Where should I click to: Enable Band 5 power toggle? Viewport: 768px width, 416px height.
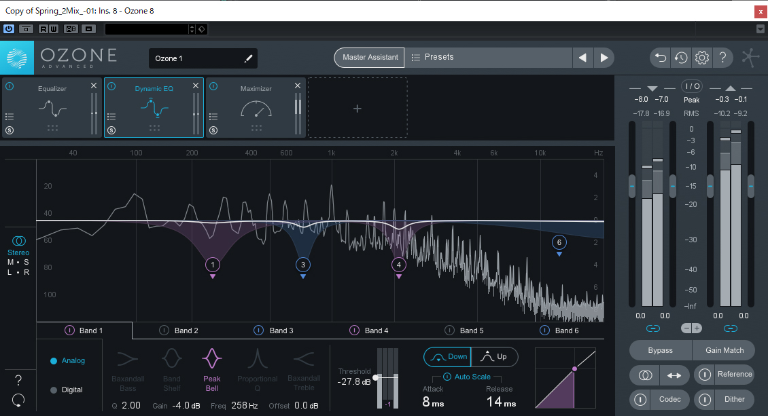pyautogui.click(x=449, y=330)
